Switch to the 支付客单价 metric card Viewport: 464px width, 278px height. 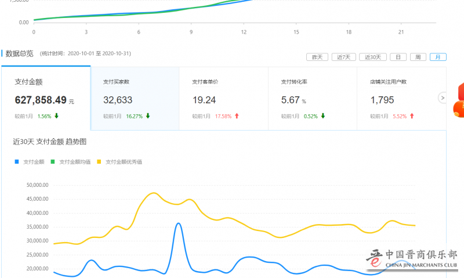click(223, 99)
